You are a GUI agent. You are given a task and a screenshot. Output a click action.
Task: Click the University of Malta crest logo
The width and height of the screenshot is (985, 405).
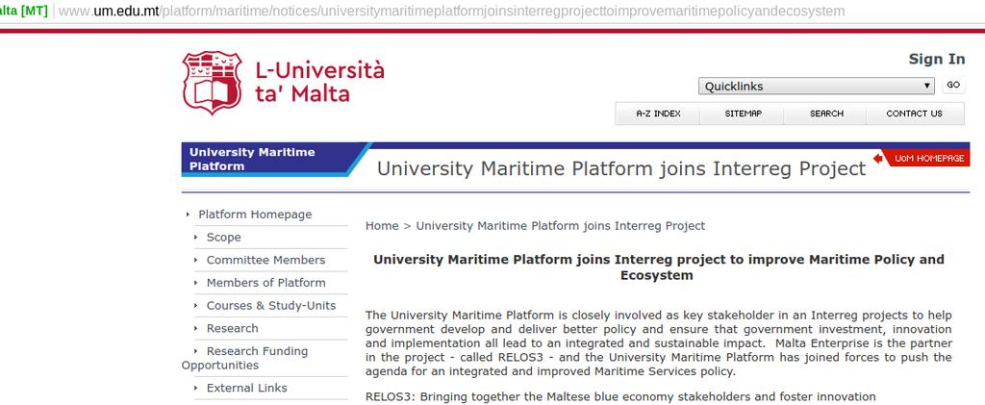click(x=213, y=83)
